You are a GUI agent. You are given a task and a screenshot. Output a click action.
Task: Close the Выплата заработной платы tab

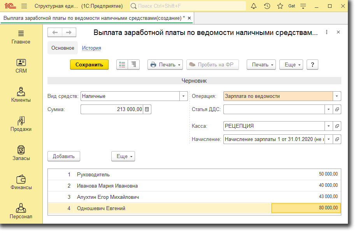[189, 18]
